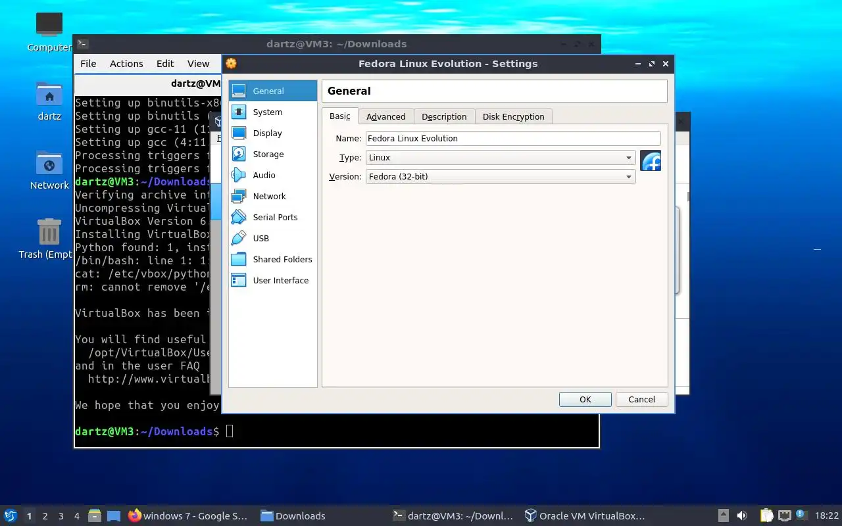Image resolution: width=842 pixels, height=526 pixels.
Task: Open the Network desktop icon
Action: pos(49,170)
